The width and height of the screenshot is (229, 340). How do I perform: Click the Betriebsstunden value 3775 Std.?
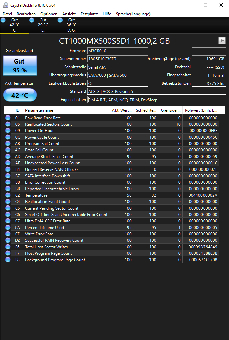pyautogui.click(x=209, y=83)
